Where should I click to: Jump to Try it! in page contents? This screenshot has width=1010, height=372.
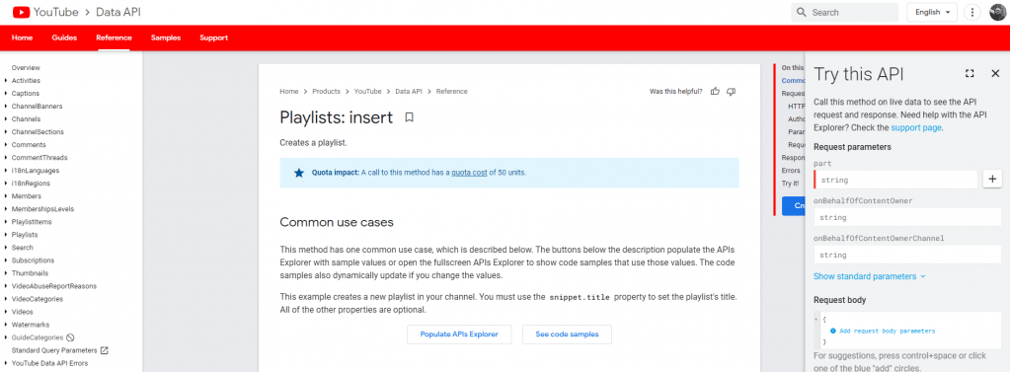[x=791, y=184]
